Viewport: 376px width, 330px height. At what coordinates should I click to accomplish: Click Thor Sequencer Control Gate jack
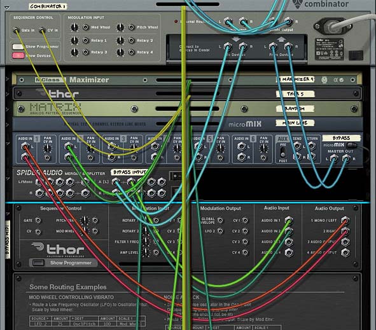(38, 220)
